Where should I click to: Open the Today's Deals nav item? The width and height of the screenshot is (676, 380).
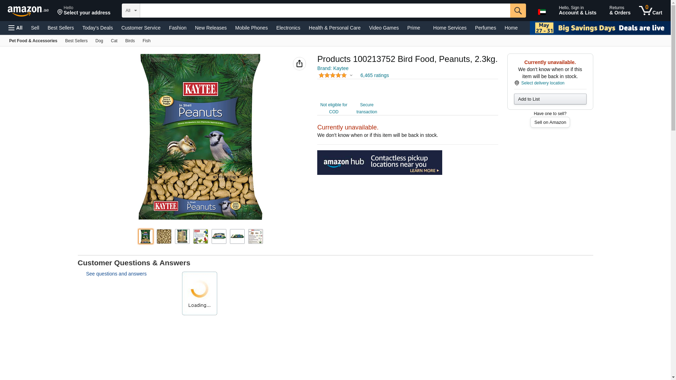[98, 28]
